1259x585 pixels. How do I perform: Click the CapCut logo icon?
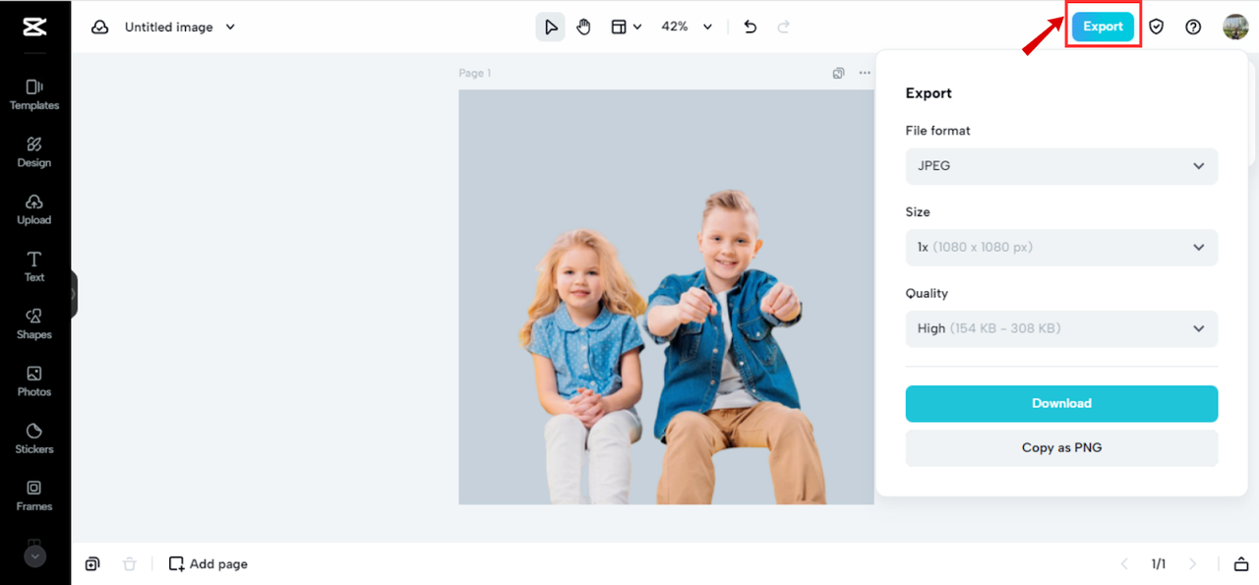click(x=34, y=27)
